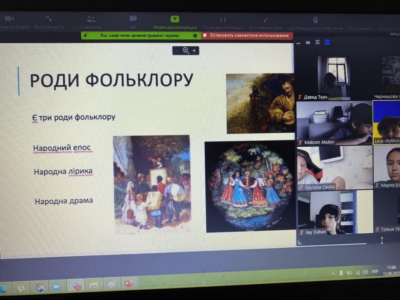Switch video panel to grid gallery view

[x=327, y=42]
